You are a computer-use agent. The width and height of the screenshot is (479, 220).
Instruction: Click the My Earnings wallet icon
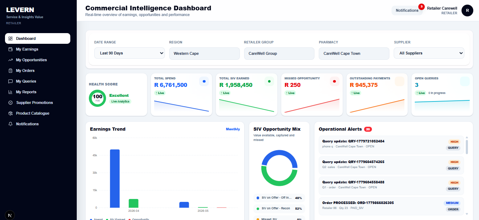click(x=10, y=49)
